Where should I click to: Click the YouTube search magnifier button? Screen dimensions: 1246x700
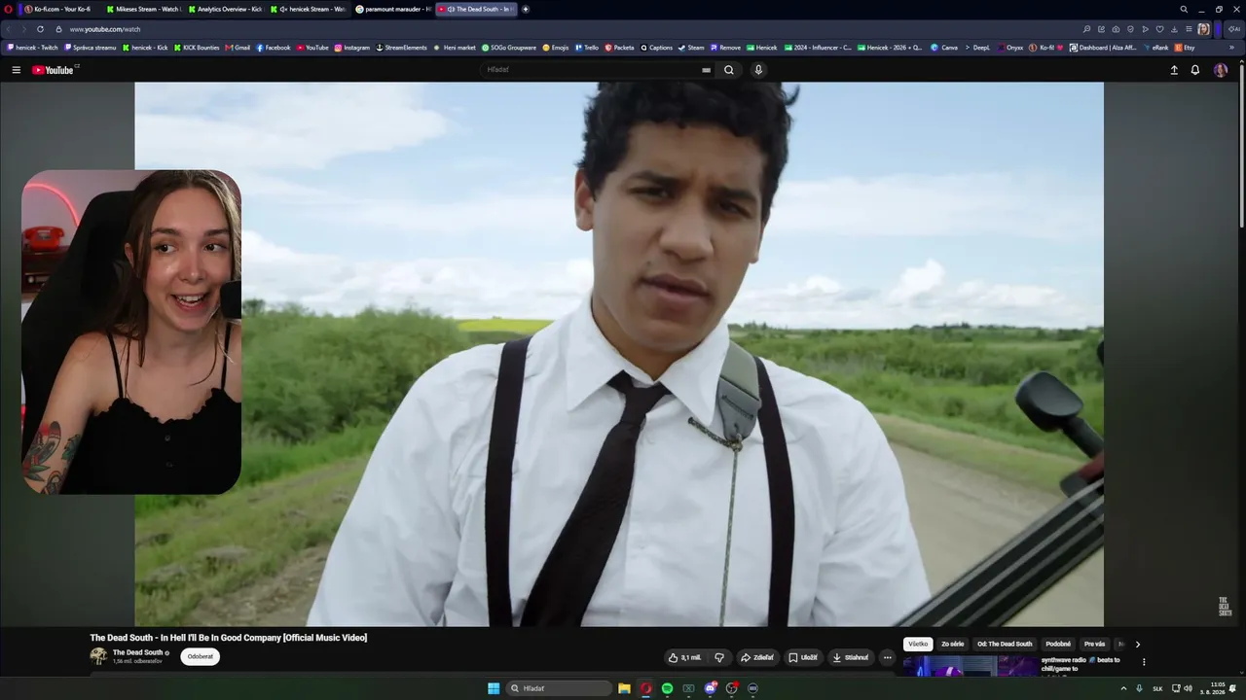[729, 70]
